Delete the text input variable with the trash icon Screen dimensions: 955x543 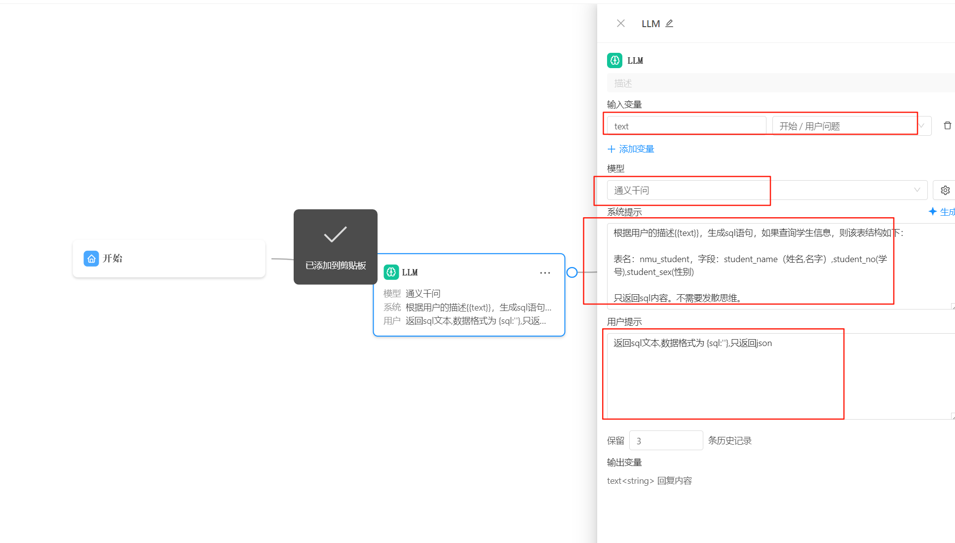[x=947, y=125]
